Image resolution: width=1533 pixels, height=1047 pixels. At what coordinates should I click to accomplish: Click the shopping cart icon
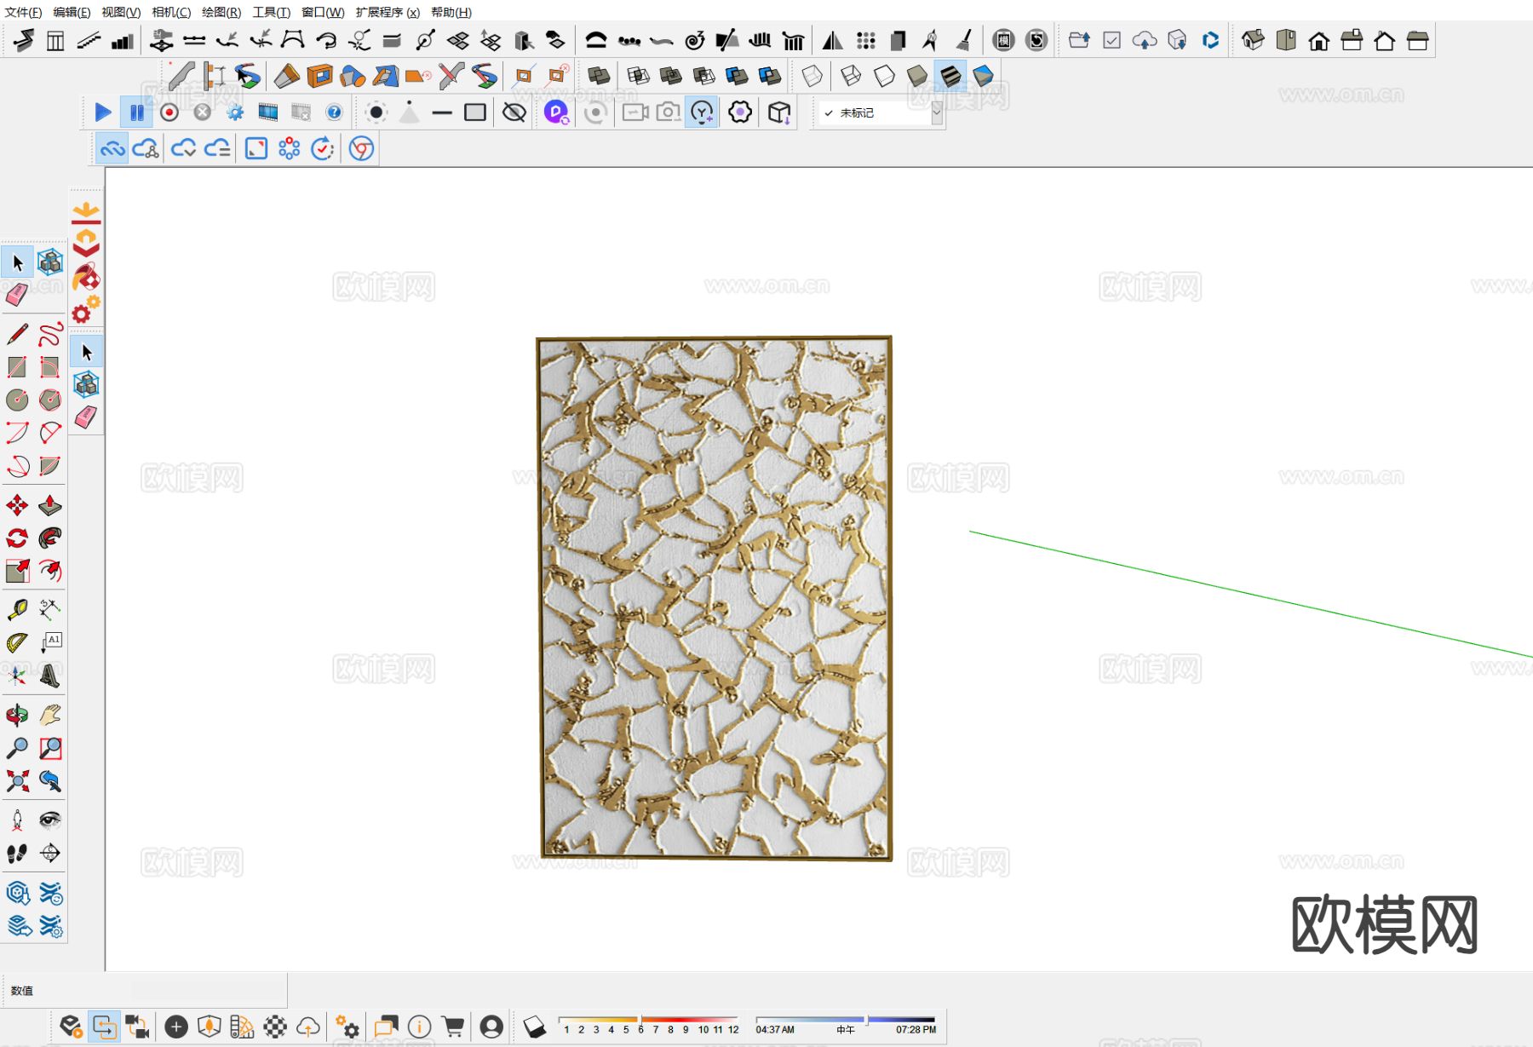[453, 1027]
